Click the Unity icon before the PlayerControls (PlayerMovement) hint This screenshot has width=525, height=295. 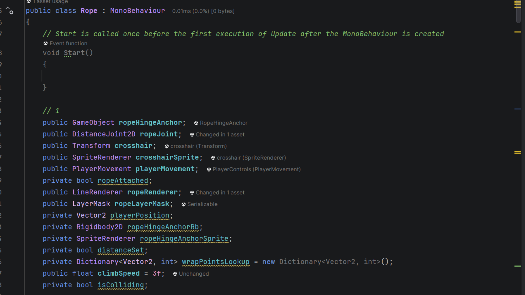coord(209,170)
